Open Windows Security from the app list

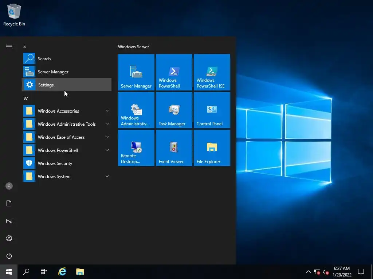pyautogui.click(x=67, y=163)
